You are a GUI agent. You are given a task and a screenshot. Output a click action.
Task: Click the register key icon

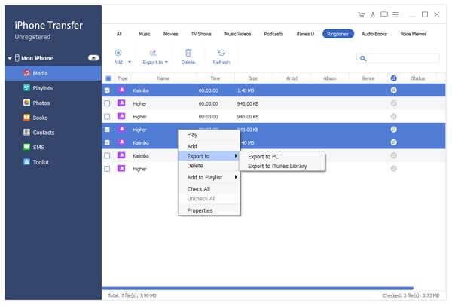373,15
